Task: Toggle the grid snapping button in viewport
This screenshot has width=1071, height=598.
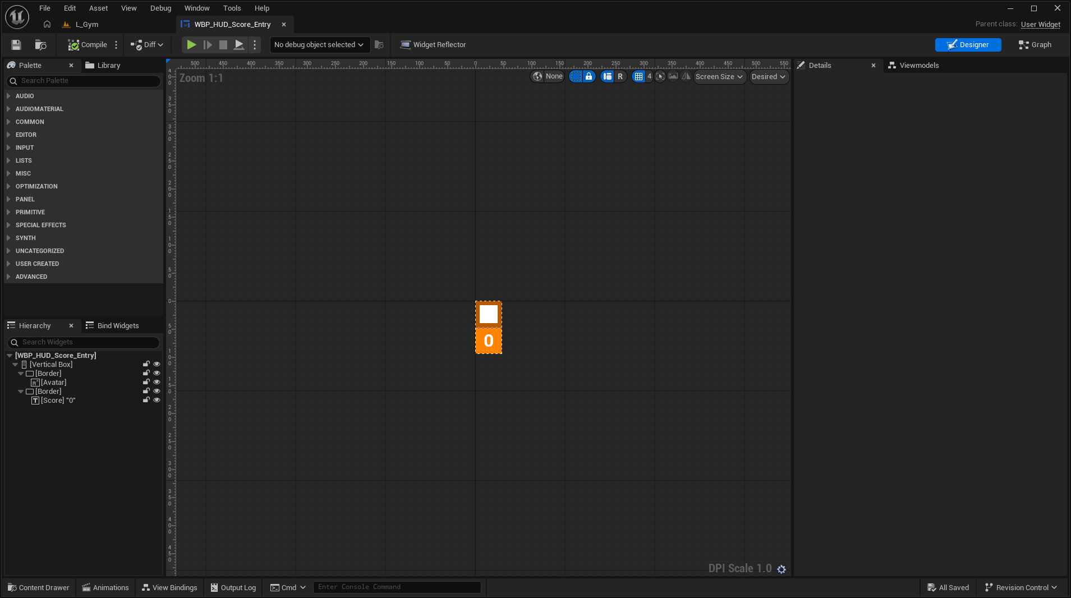Action: [x=638, y=77]
